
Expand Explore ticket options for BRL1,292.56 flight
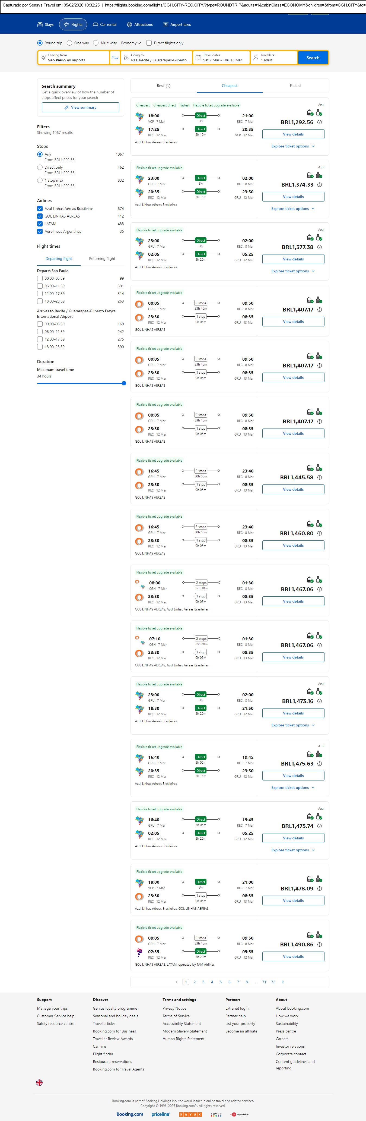[293, 146]
